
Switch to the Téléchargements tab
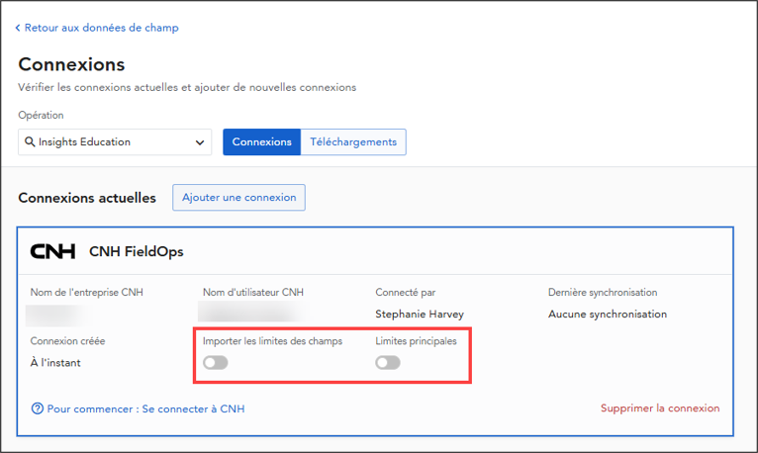point(353,142)
